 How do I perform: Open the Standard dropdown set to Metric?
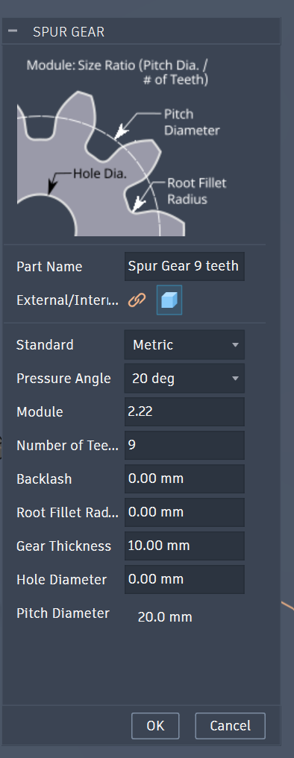(x=184, y=344)
